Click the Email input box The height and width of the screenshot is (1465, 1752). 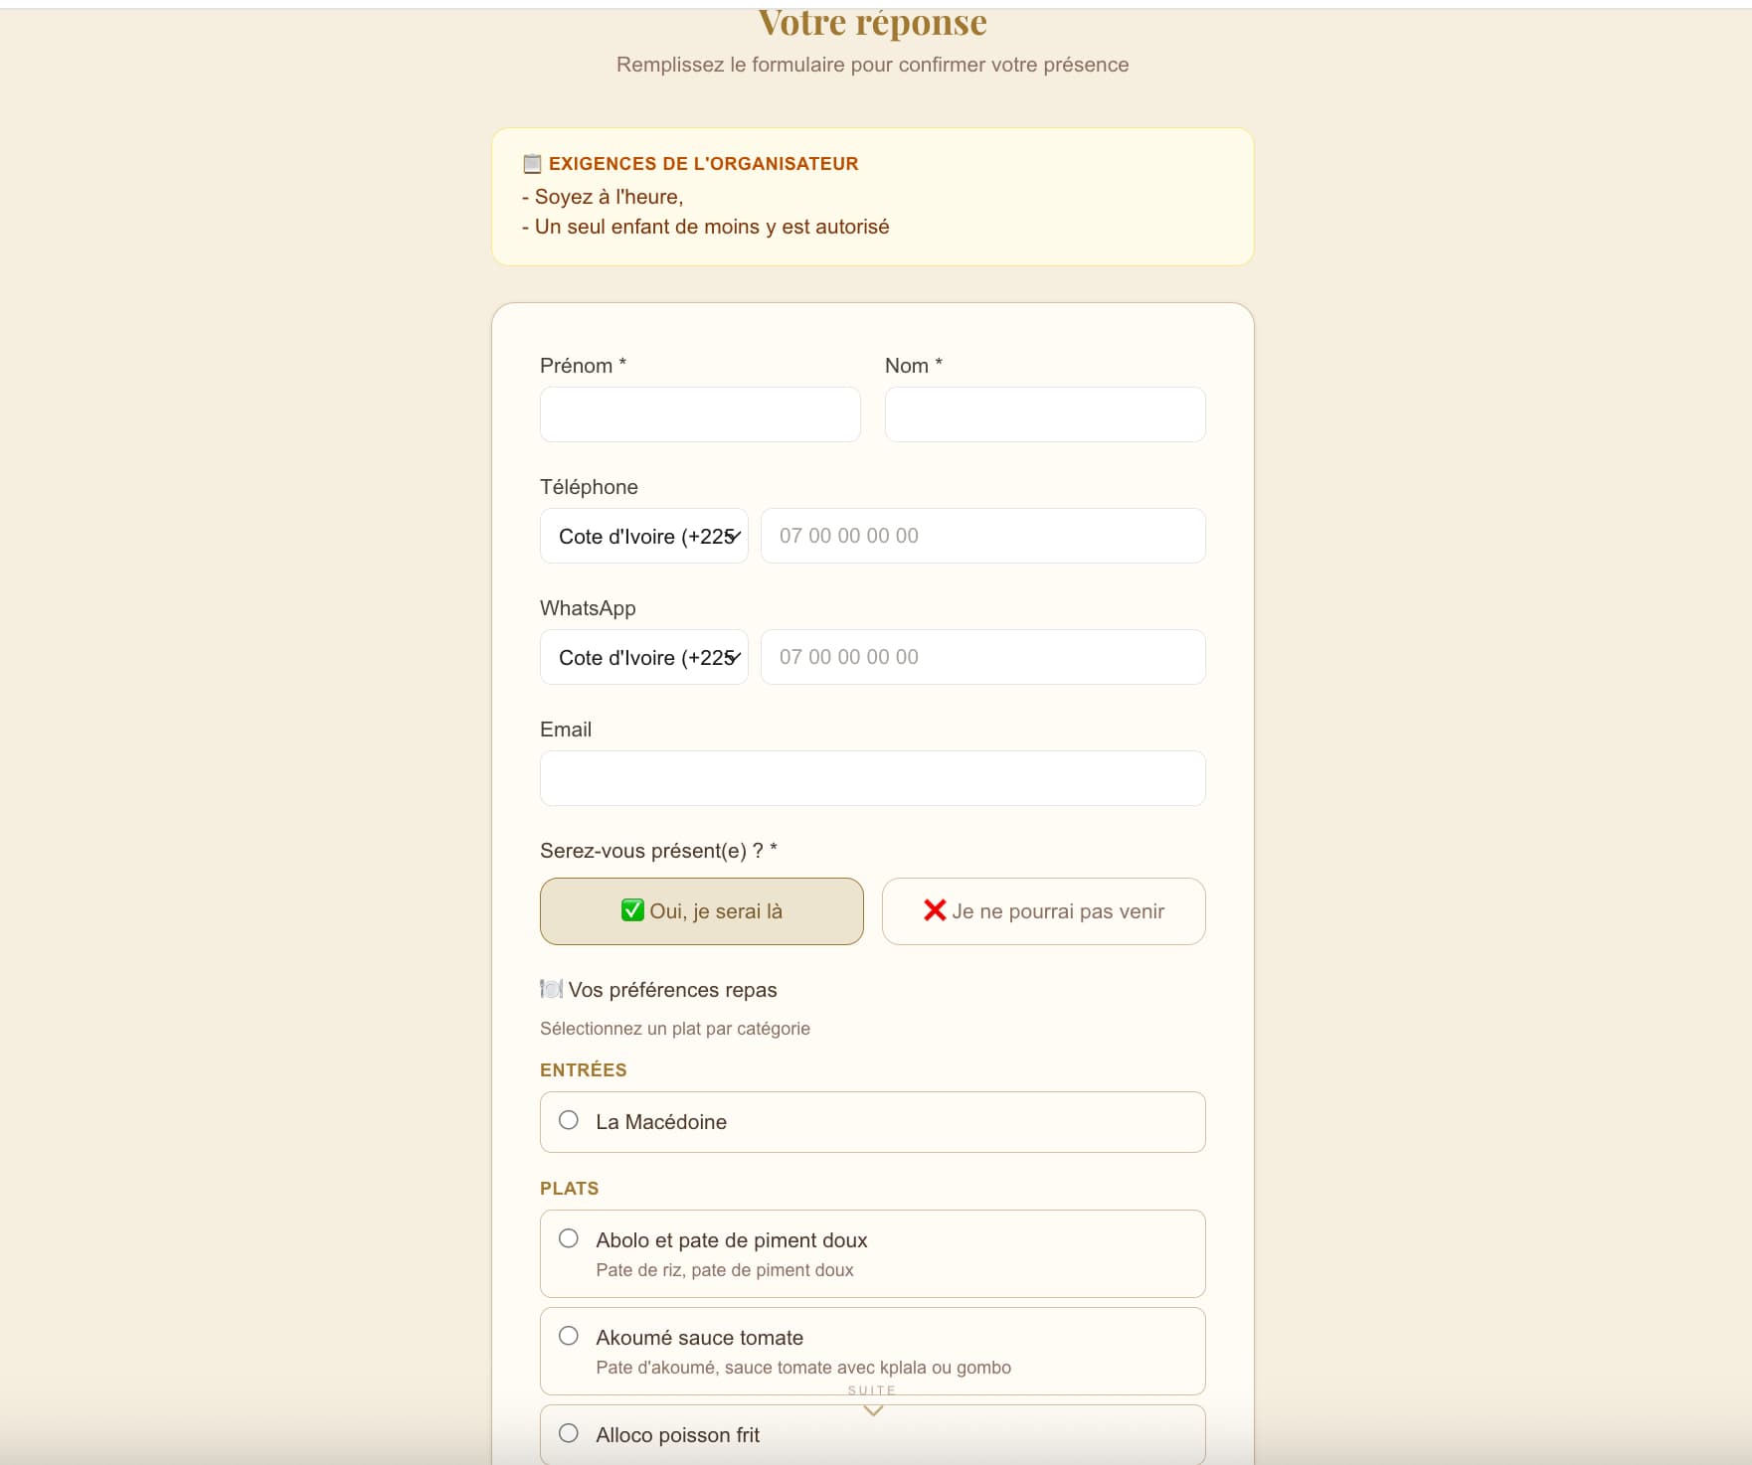point(872,778)
